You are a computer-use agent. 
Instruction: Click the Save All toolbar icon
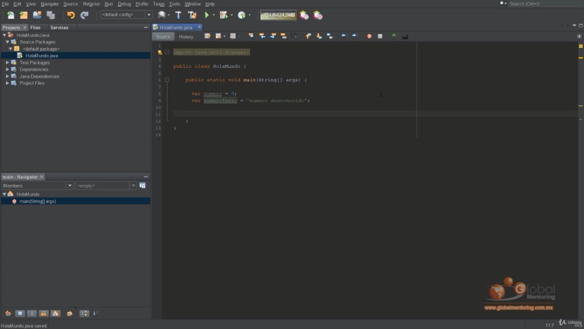pyautogui.click(x=51, y=15)
